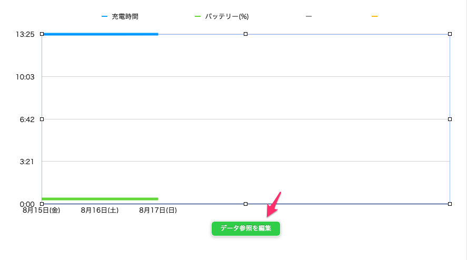This screenshot has height=260, width=467.
Task: Click the 充電時間 legend label
Action: pyautogui.click(x=125, y=17)
